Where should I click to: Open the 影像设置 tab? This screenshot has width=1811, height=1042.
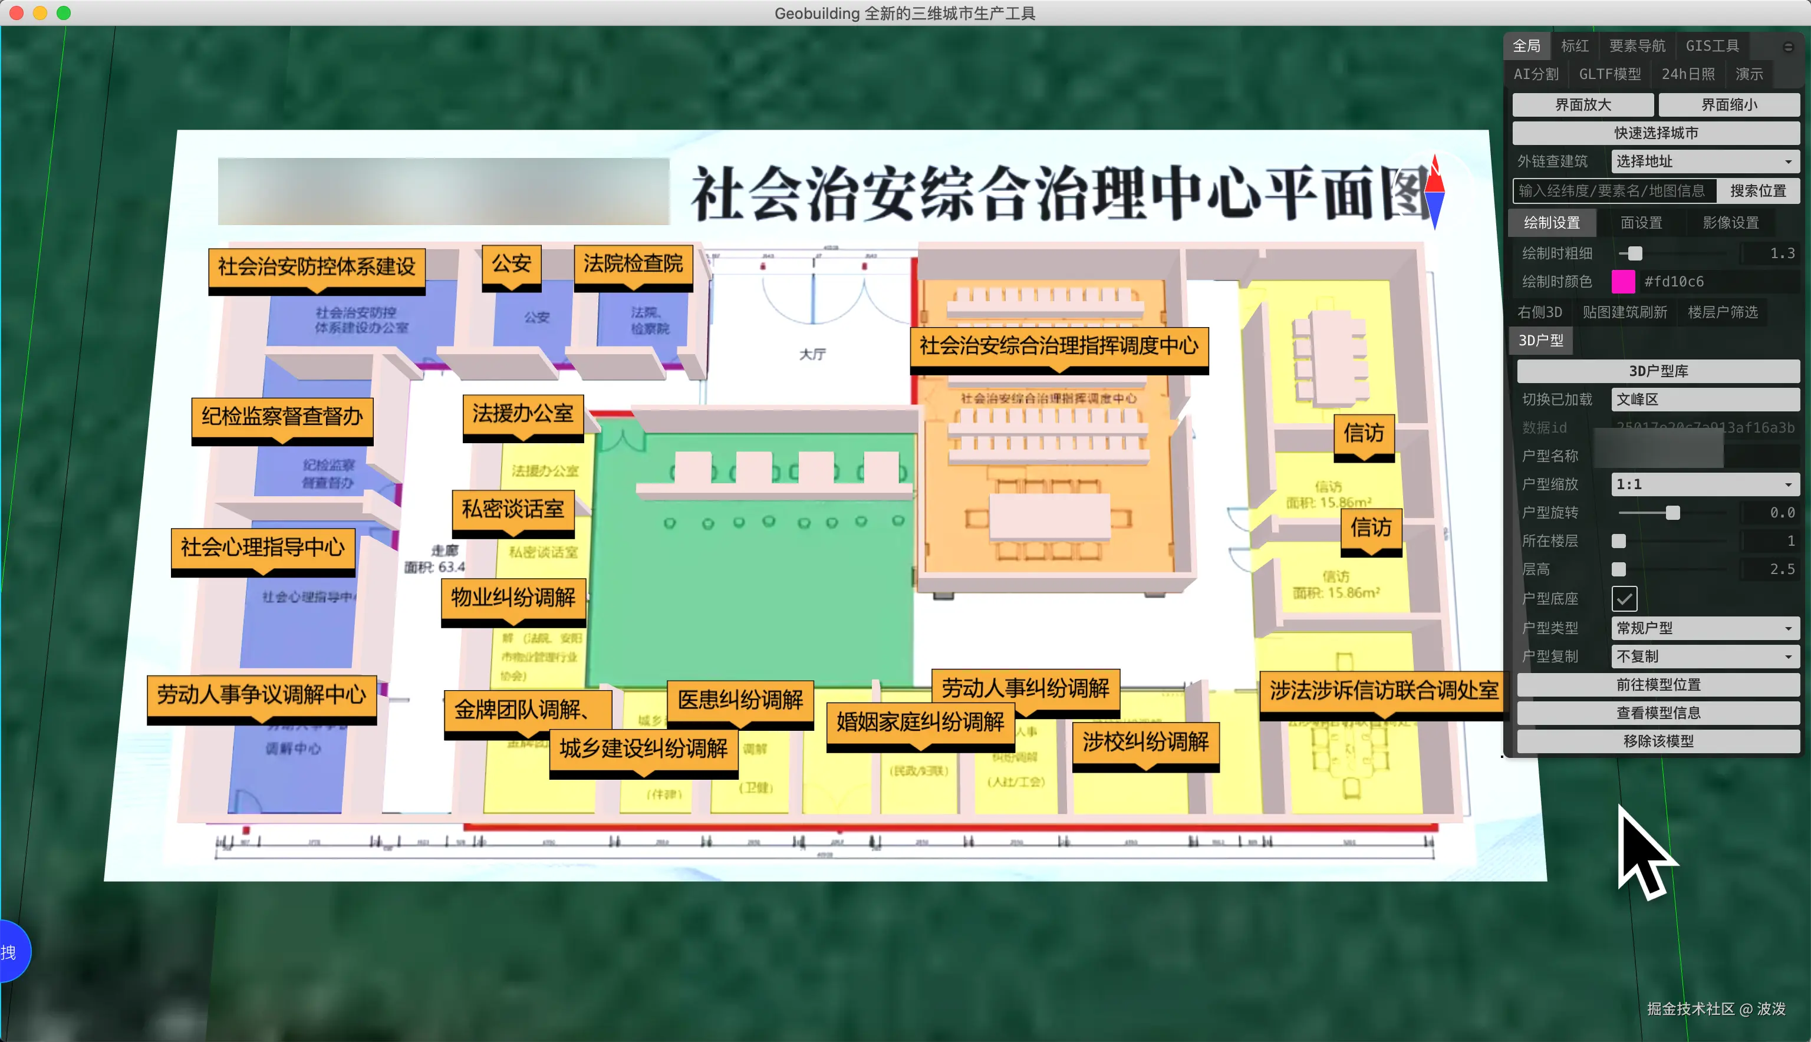(x=1730, y=223)
